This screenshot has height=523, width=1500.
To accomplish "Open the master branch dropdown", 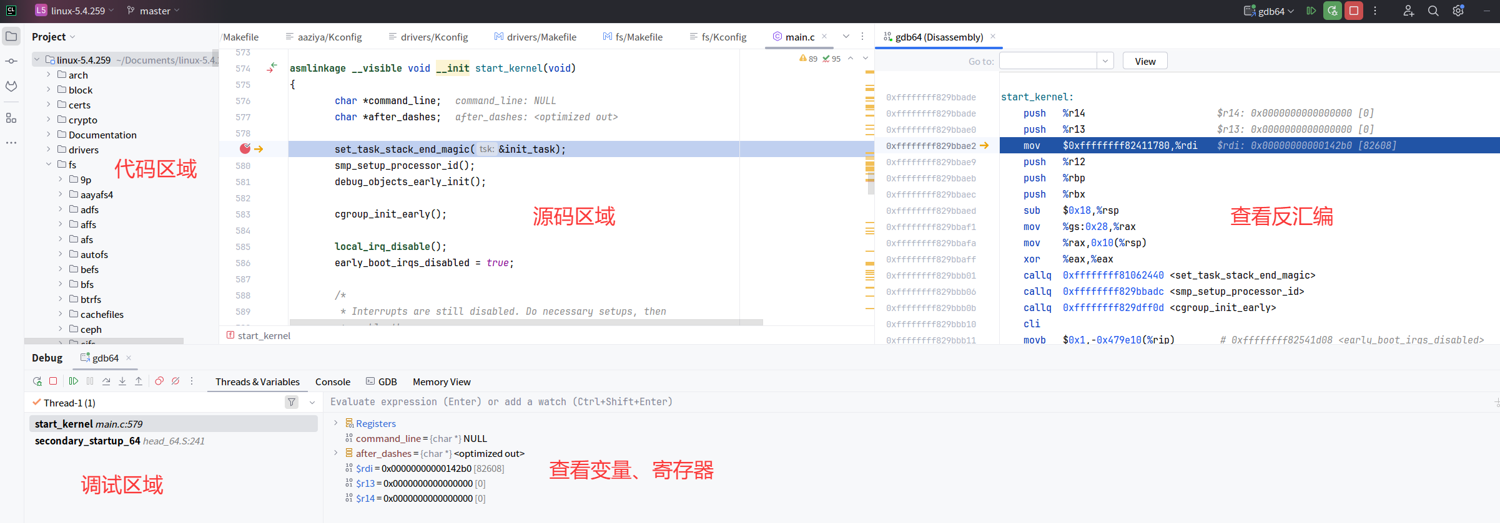I will 153,11.
